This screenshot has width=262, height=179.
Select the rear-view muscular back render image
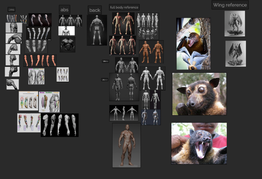97,30
